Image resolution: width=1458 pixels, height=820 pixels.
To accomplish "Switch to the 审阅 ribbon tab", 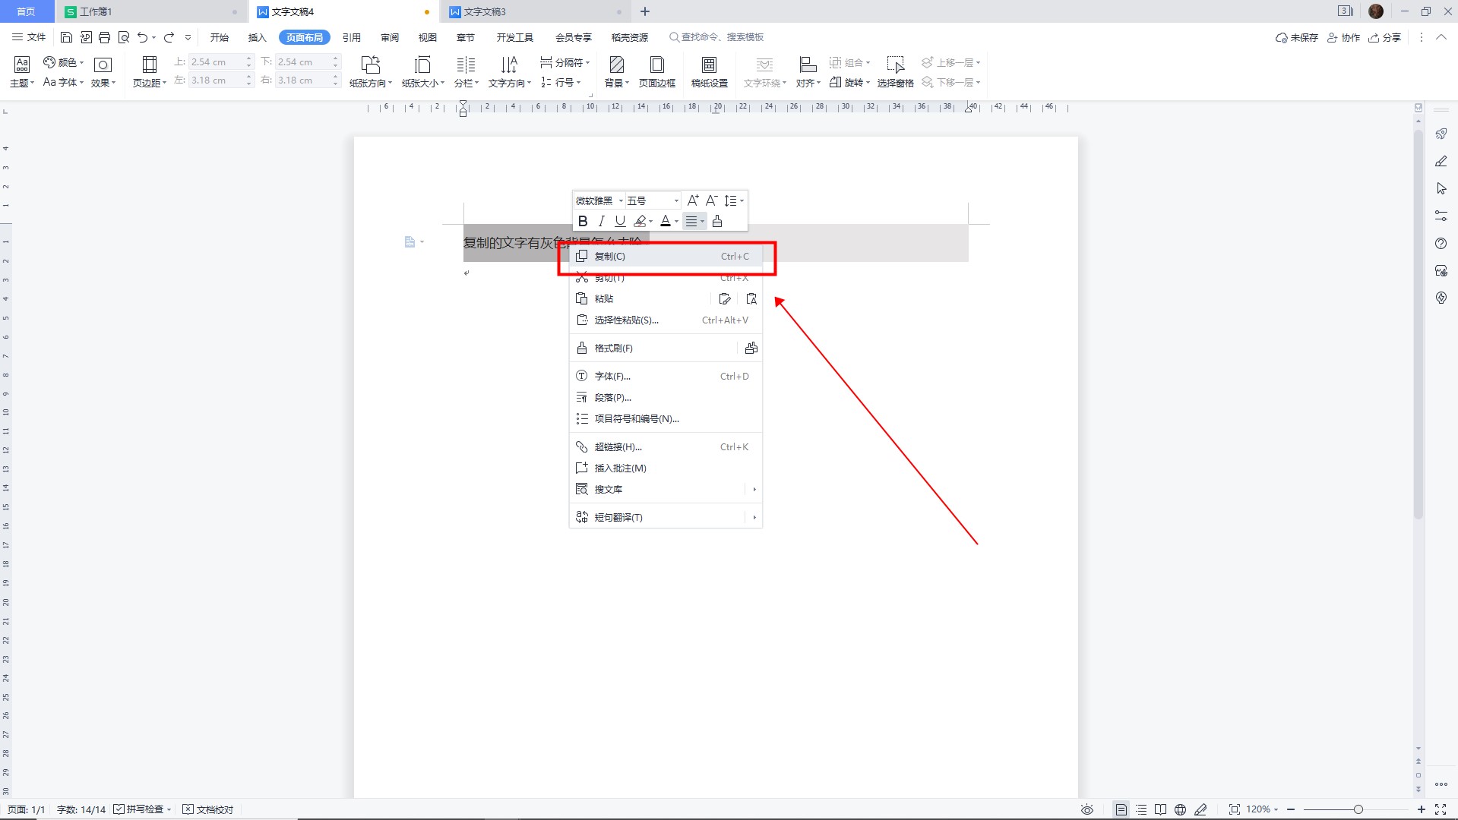I will 390,37.
